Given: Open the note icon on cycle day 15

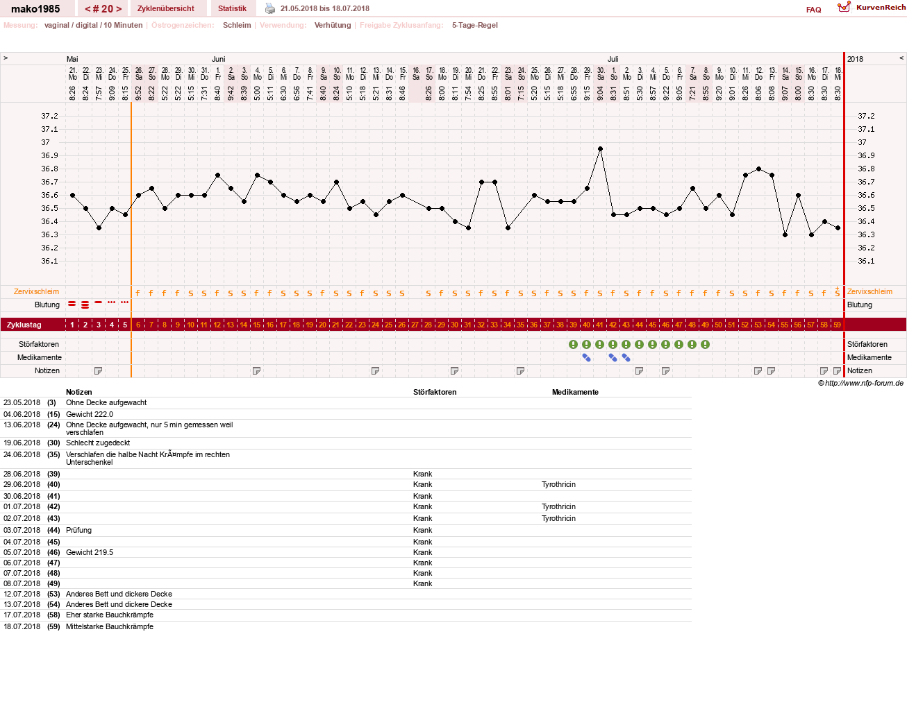Looking at the screenshot, I should tap(257, 371).
